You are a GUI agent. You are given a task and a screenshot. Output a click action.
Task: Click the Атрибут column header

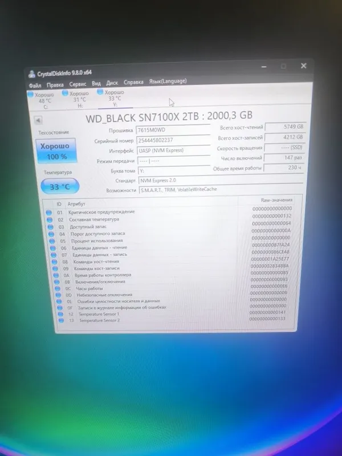76,204
